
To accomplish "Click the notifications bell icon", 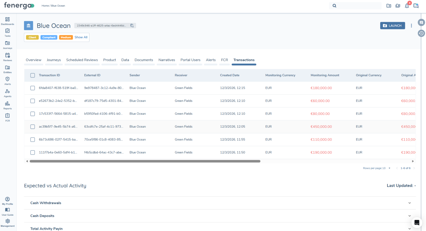I will (x=407, y=6).
